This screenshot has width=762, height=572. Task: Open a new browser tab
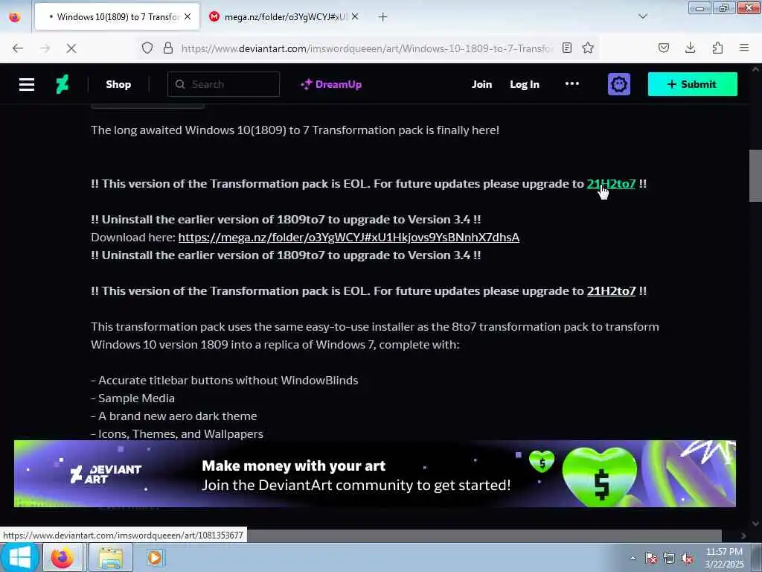click(382, 17)
